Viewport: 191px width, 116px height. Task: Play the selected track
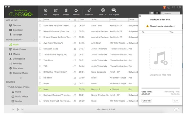pyautogui.click(x=18, y=109)
